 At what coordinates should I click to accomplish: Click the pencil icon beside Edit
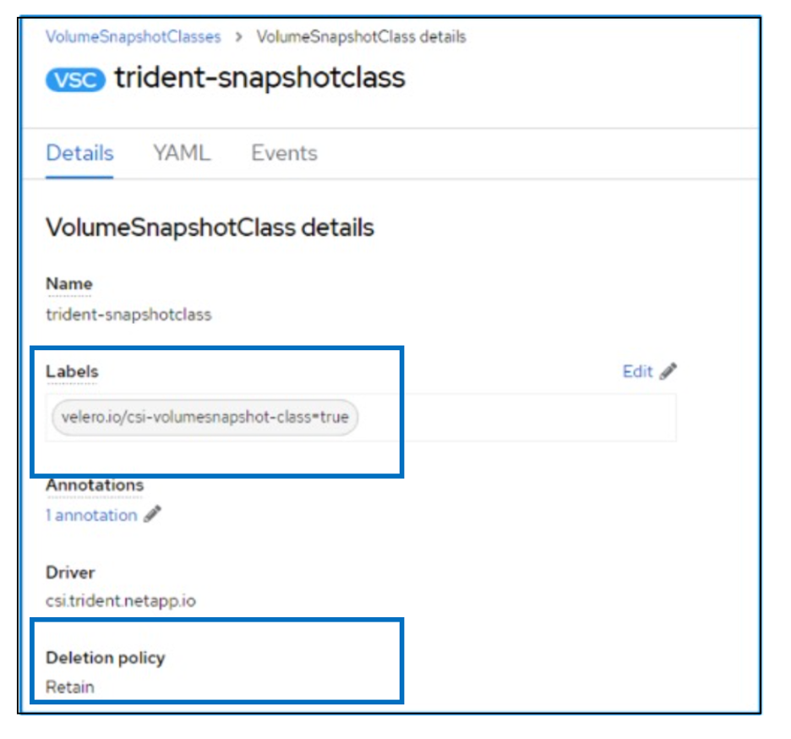[668, 372]
